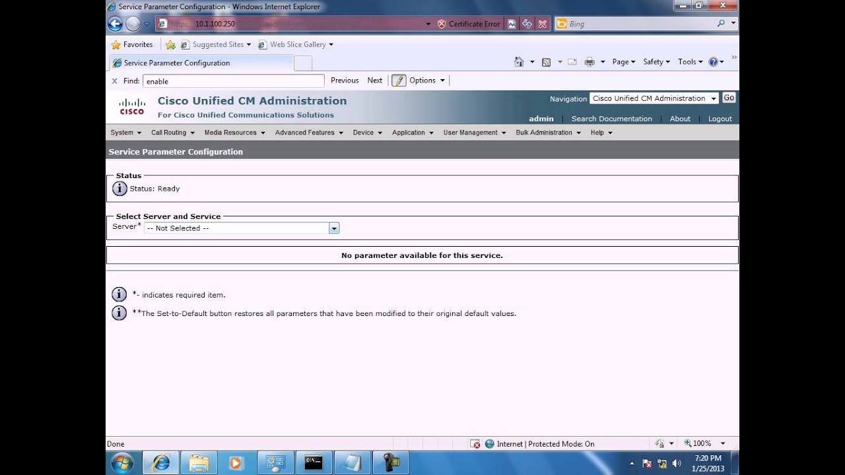
Task: Open the Tools menu in command bar
Action: (x=690, y=61)
